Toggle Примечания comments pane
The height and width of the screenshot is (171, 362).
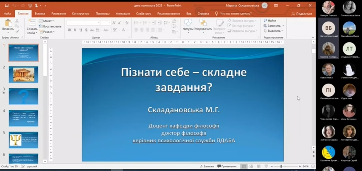point(227,166)
